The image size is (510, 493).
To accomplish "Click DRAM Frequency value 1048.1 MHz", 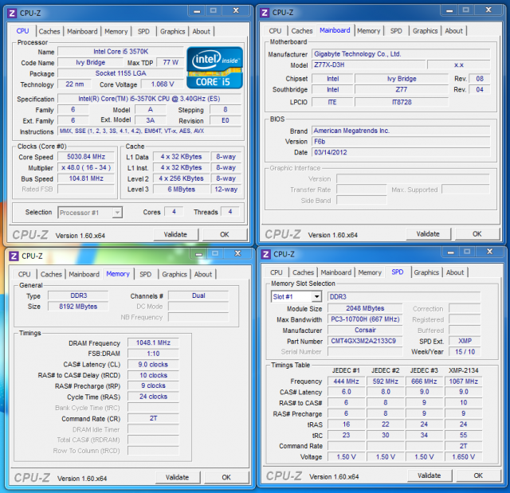I will (x=153, y=342).
